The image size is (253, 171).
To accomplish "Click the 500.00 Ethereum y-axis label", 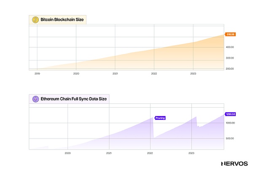I will [230, 139].
